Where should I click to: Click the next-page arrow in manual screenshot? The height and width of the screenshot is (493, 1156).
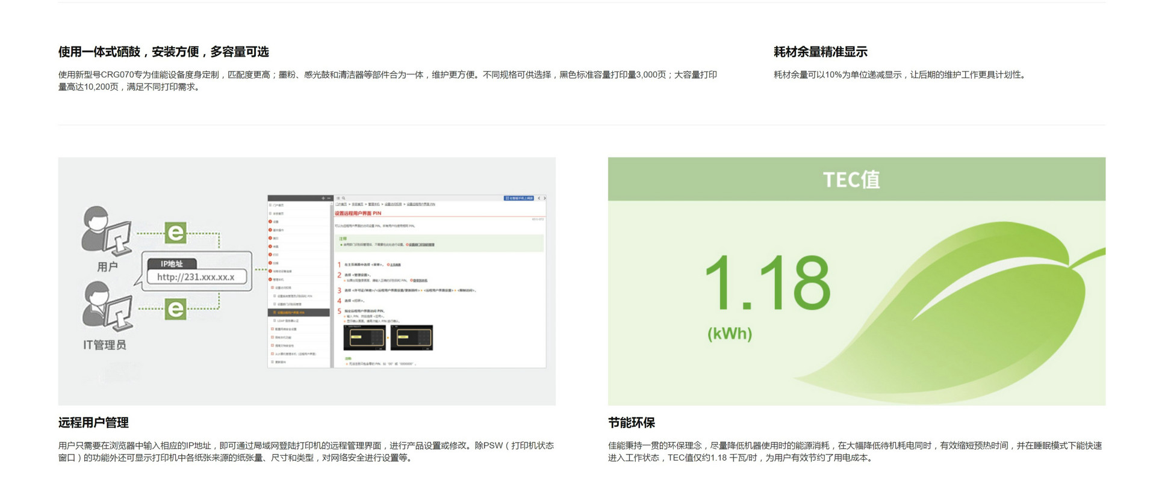coord(544,198)
